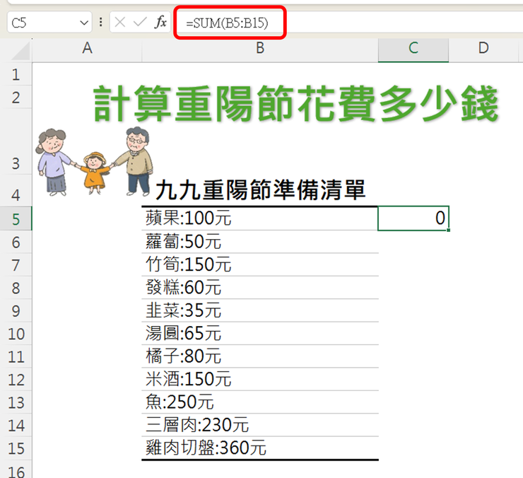Click cell 竹筍:150元

(260, 264)
